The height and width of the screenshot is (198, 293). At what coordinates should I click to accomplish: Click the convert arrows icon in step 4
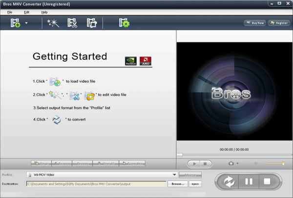click(57, 120)
